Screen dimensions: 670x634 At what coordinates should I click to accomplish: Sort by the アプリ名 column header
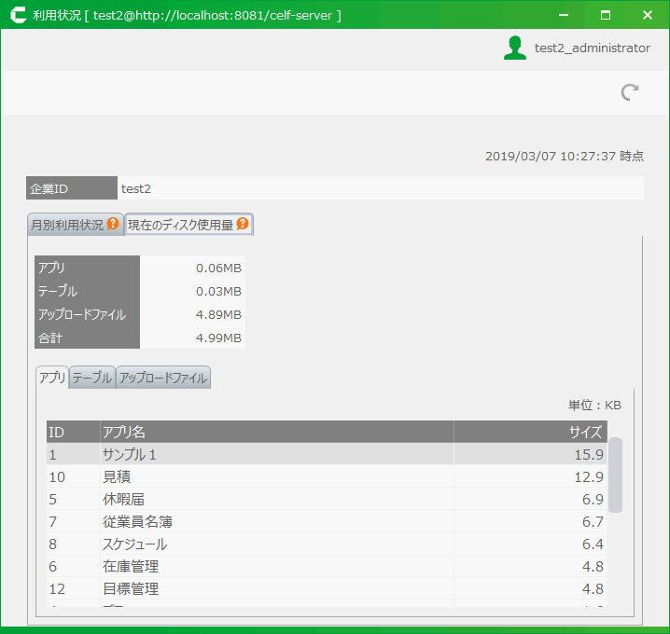coord(276,432)
